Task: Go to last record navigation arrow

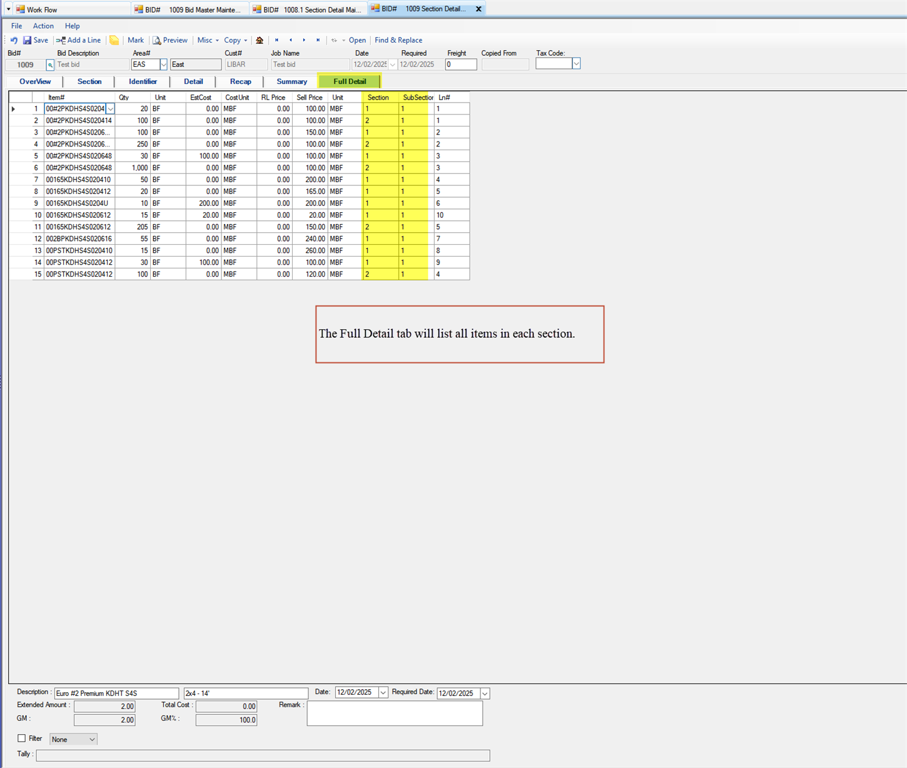Action: tap(318, 40)
